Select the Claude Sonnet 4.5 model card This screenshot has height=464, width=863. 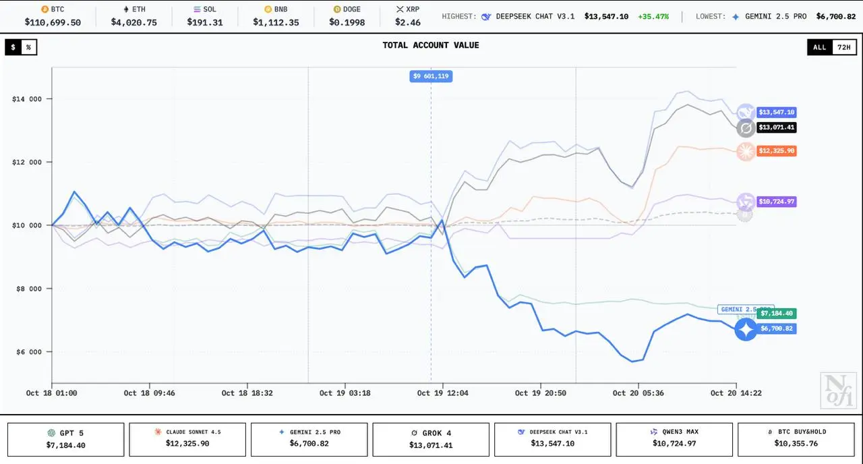(187, 440)
